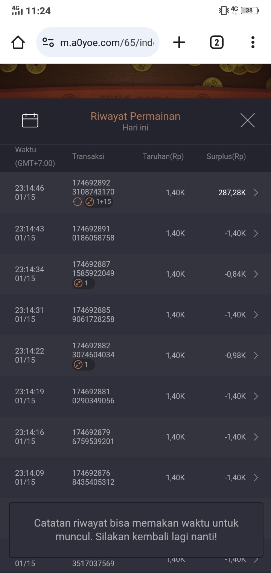Viewport: 271px width, 573px height.
Task: Tap the Catatan riwayat notice message
Action: pos(136,530)
